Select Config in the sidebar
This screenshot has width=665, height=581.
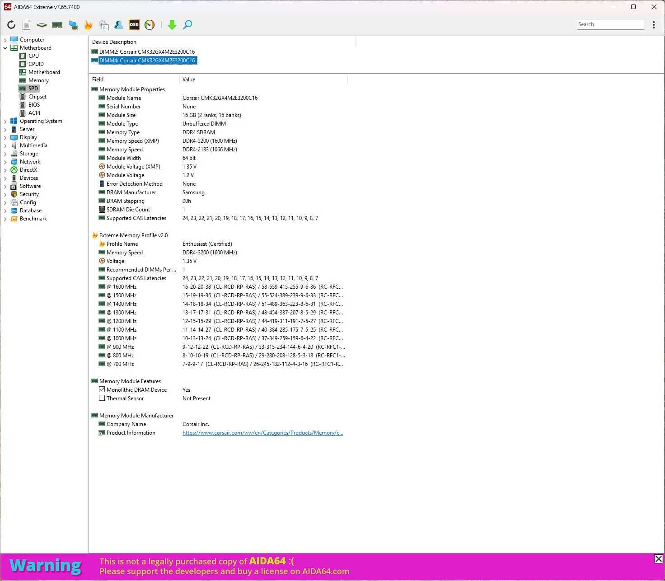28,202
